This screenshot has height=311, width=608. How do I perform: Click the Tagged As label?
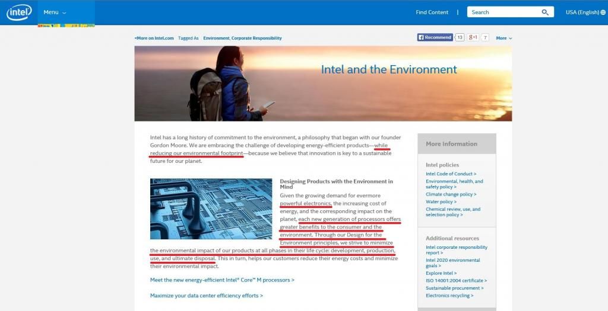click(x=188, y=39)
